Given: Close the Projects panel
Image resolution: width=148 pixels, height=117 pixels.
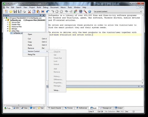Looking at the screenshot, I should (43, 15).
